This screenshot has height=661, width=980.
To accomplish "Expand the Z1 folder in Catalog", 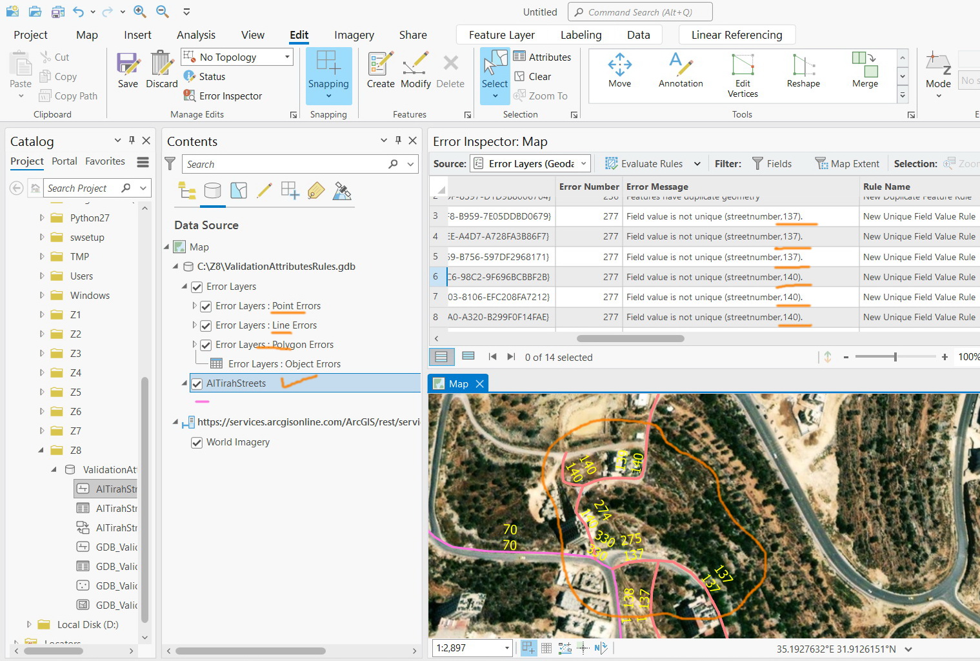I will [x=41, y=314].
